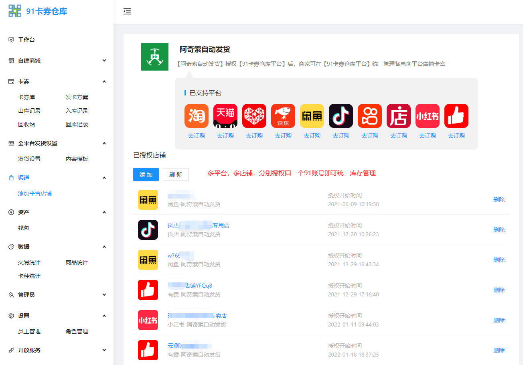523x365 pixels.
Task: Click the Tmall platform icon
Action: tap(225, 116)
